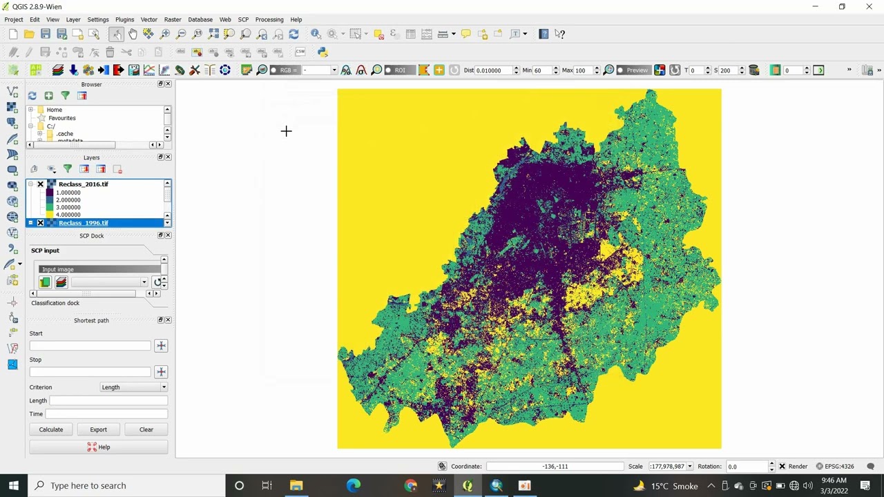Click the yellow 4.000000 legend swatch
The height and width of the screenshot is (497, 884).
click(x=50, y=215)
